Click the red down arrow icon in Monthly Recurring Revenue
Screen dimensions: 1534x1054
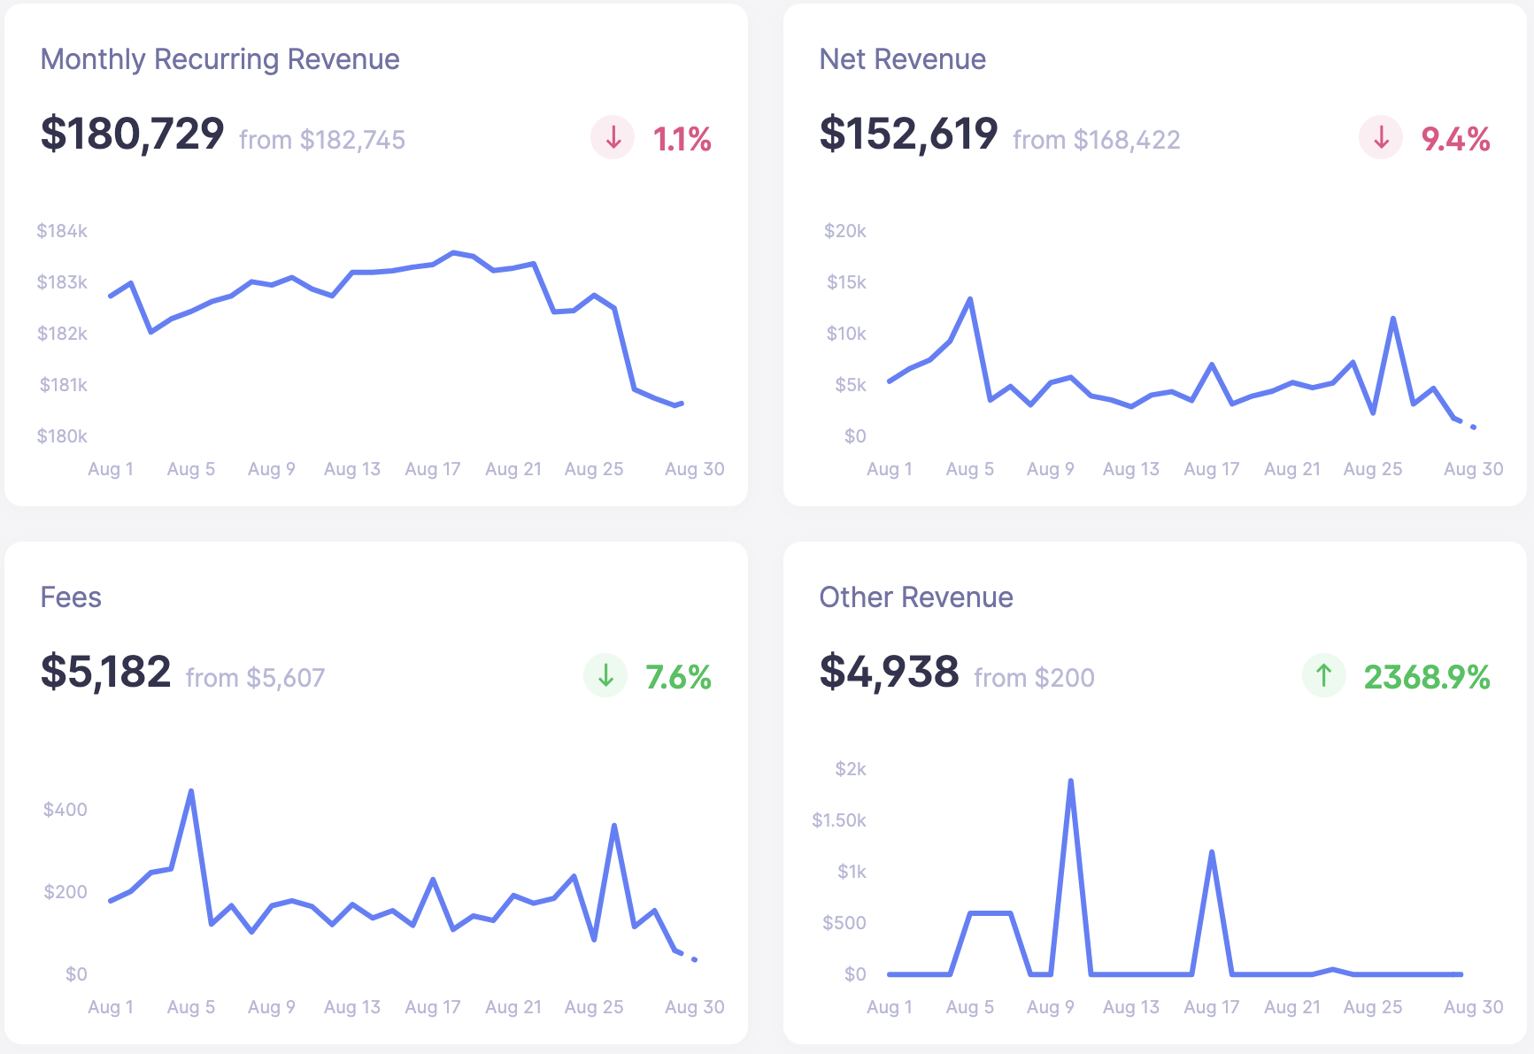613,138
